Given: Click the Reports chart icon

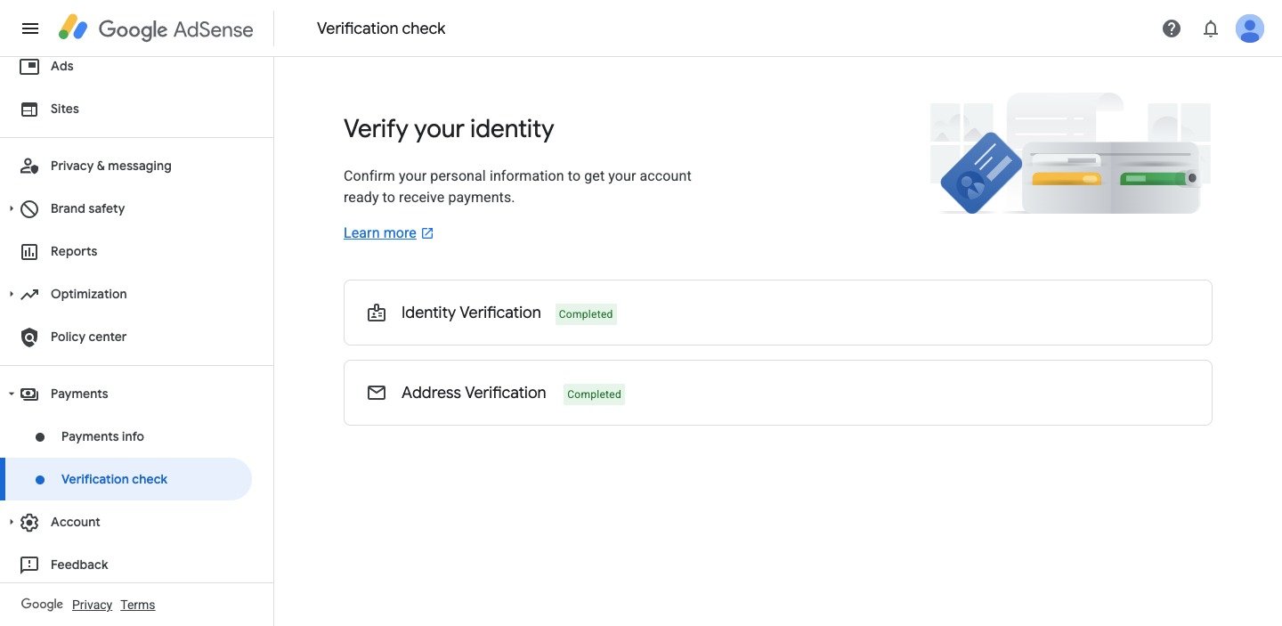Looking at the screenshot, I should pos(29,251).
